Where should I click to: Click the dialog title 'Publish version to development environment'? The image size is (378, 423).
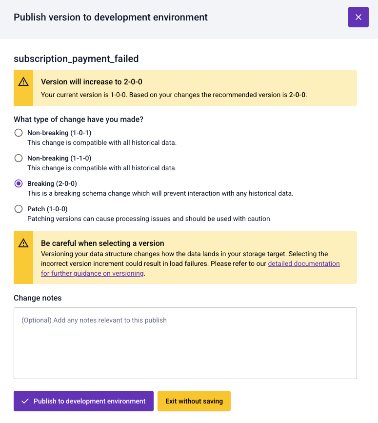pyautogui.click(x=111, y=18)
